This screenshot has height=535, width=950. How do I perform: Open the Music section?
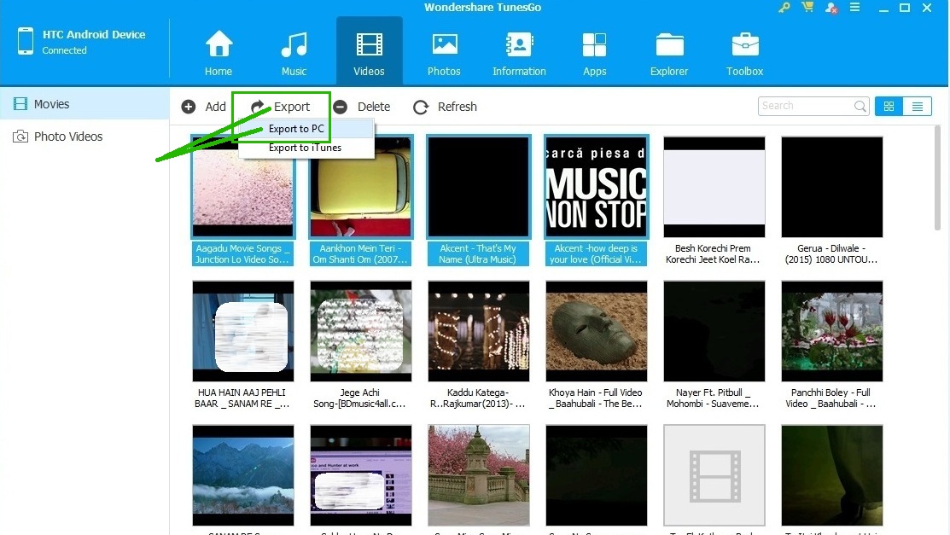tap(294, 53)
